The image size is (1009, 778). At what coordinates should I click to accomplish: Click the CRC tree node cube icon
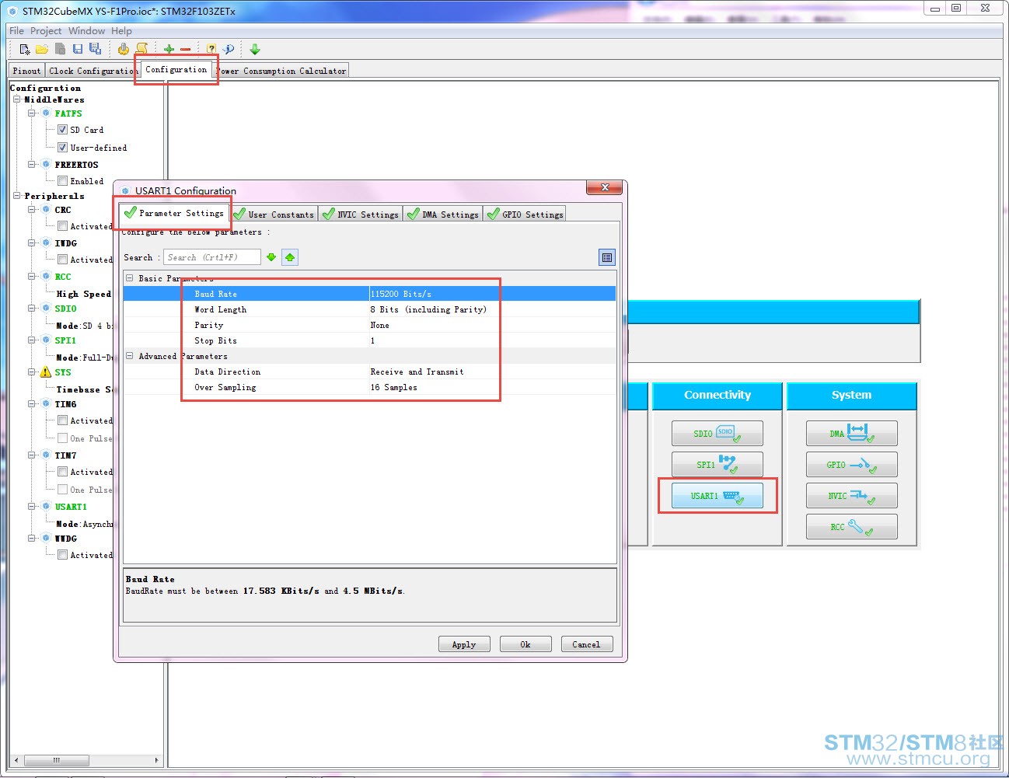point(46,210)
